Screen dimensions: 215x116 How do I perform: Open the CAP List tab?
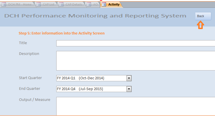click(46, 4)
